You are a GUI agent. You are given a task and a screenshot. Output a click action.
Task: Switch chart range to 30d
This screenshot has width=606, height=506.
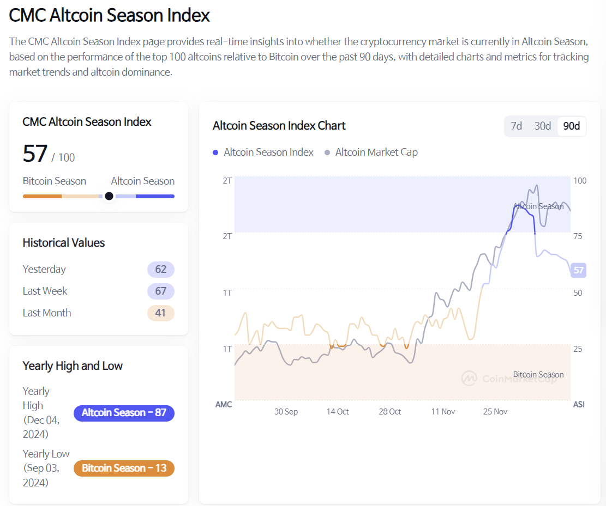coord(542,126)
